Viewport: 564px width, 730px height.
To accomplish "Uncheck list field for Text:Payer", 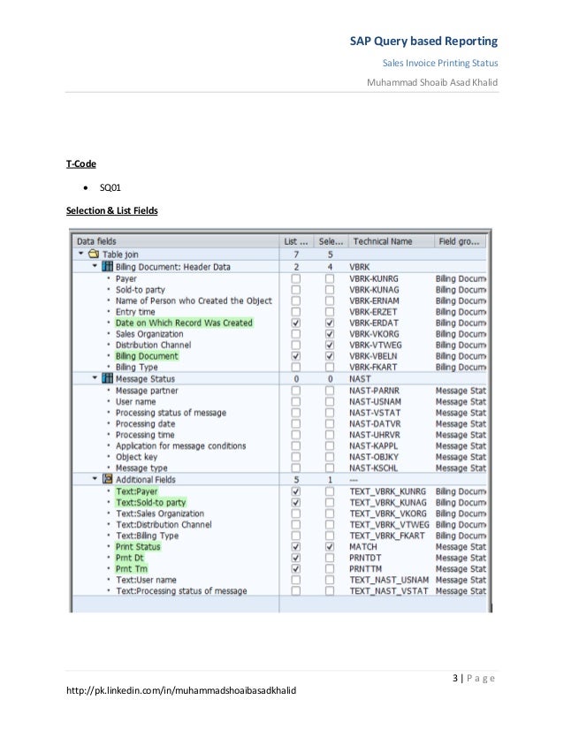I will (296, 491).
